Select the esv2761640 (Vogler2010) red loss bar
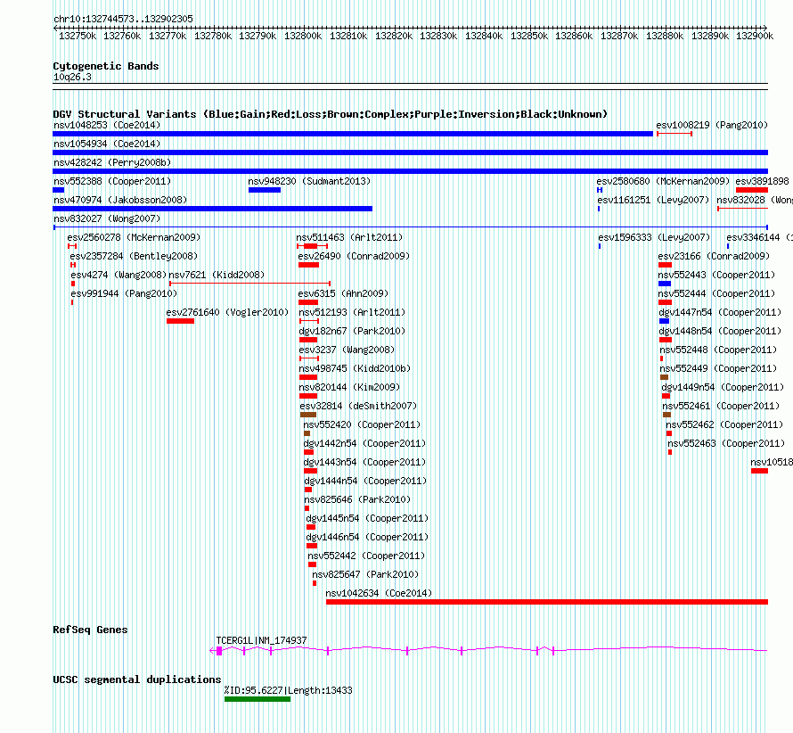 click(x=181, y=321)
